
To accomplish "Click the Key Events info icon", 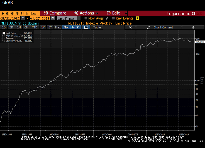I will pos(137,18).
